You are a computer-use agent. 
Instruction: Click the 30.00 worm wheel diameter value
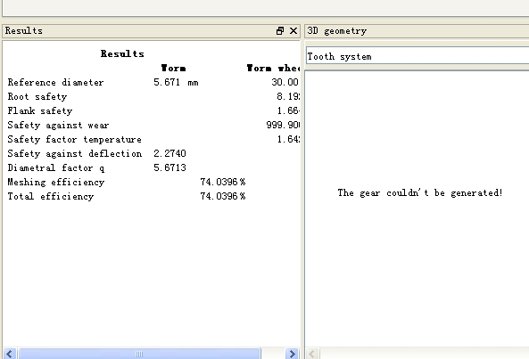click(285, 83)
